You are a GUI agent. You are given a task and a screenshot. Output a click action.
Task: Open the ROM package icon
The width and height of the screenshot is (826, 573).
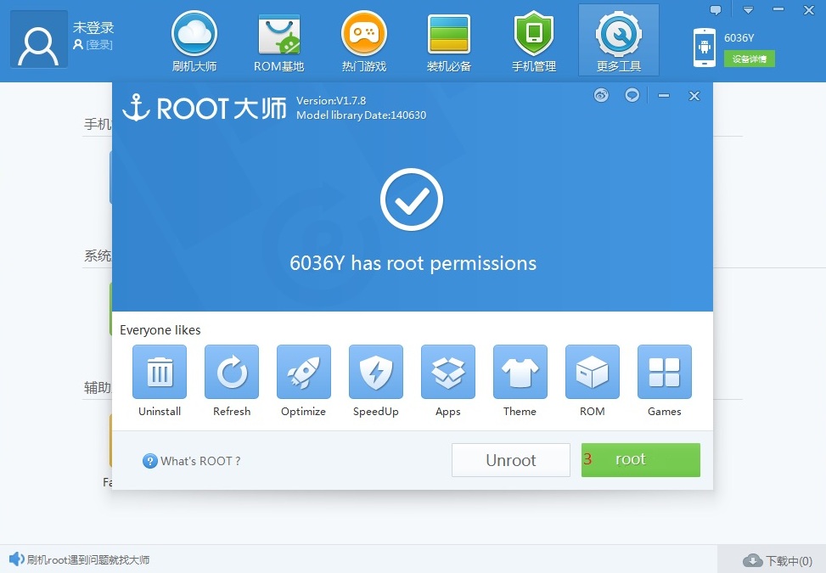593,372
